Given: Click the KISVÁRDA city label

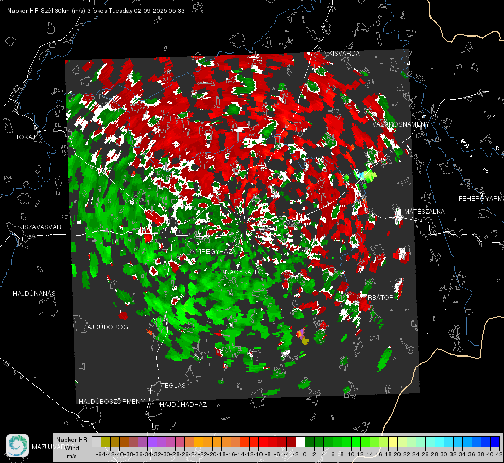Looking at the screenshot, I should pyautogui.click(x=344, y=54).
